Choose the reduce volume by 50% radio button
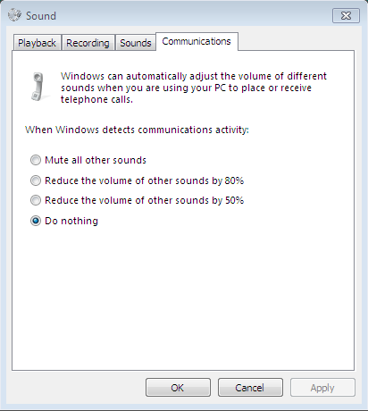The height and width of the screenshot is (411, 368). pyautogui.click(x=36, y=200)
